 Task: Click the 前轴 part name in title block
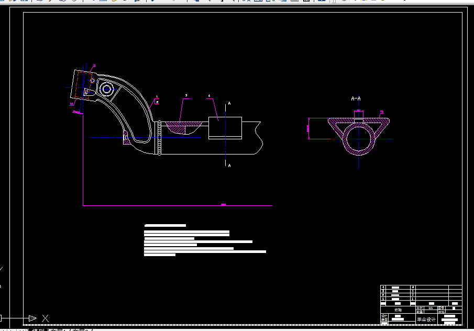[398, 310]
